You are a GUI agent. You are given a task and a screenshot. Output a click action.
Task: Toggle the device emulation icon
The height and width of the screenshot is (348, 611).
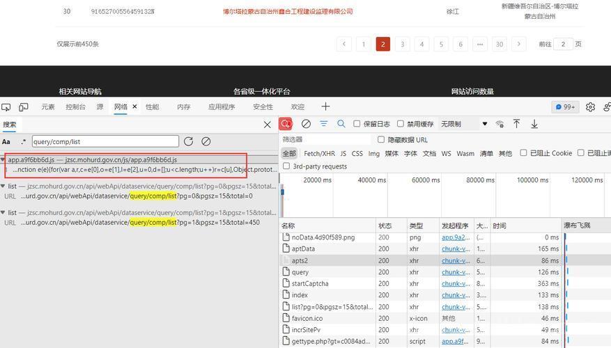[x=24, y=106]
